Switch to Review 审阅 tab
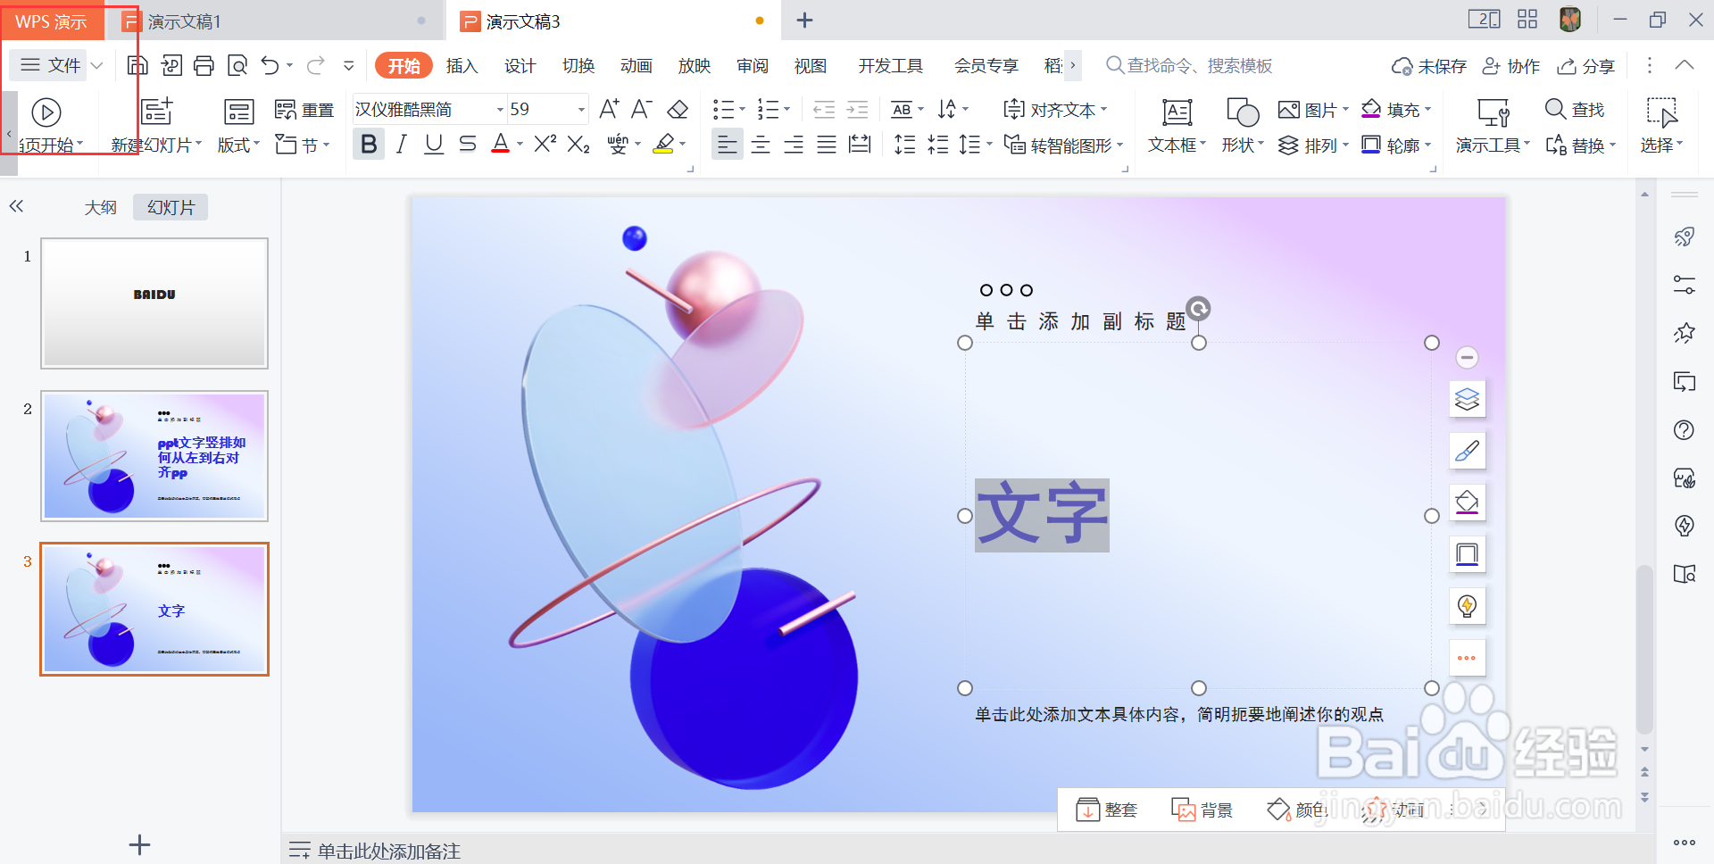 tap(752, 65)
